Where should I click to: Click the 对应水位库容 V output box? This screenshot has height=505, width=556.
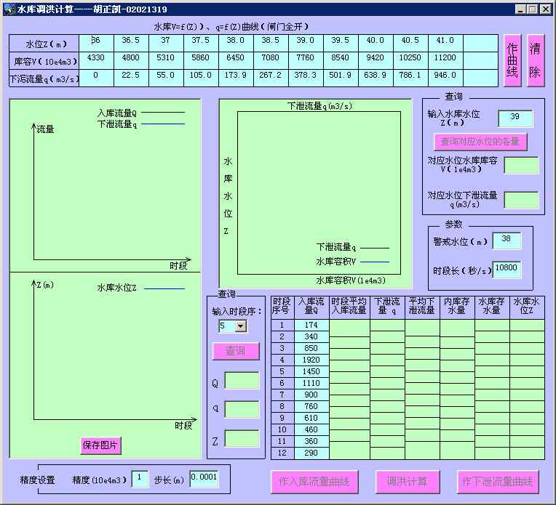coord(521,166)
